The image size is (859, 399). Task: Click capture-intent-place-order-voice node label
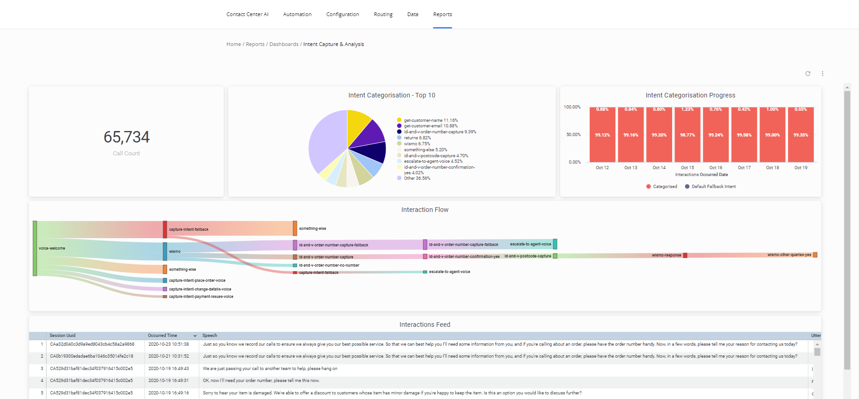pos(197,280)
